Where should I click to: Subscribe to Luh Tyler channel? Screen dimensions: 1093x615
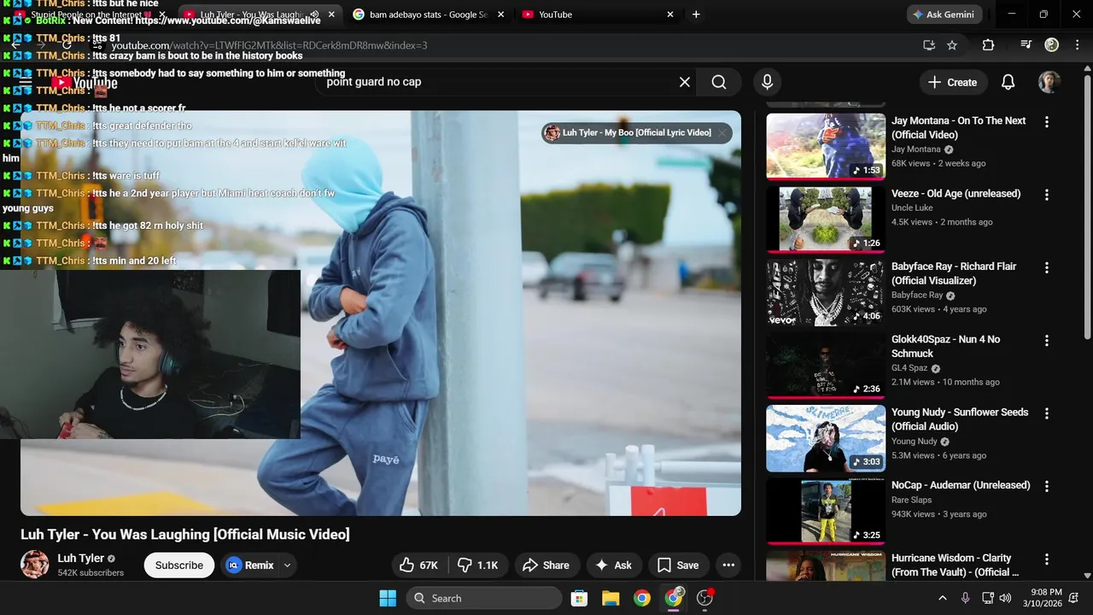179,565
